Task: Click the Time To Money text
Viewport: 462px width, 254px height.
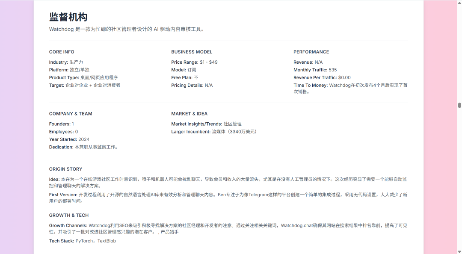Action: (x=350, y=89)
